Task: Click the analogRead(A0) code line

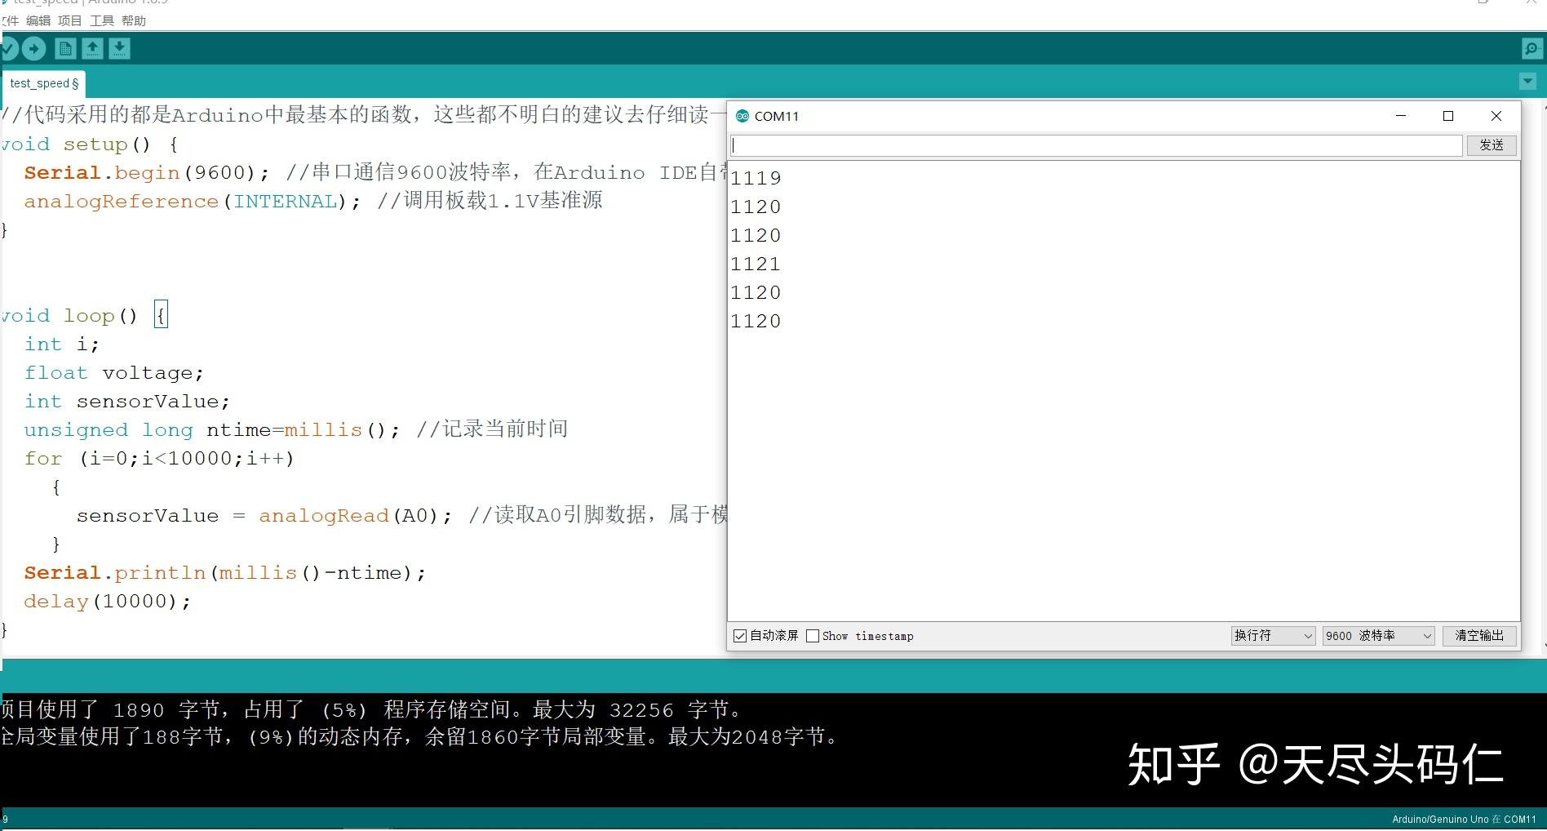Action: [x=264, y=516]
